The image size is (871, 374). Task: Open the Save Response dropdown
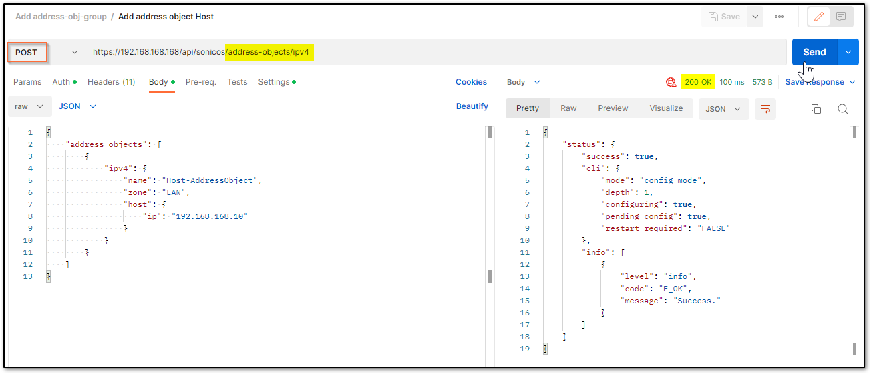(x=820, y=82)
